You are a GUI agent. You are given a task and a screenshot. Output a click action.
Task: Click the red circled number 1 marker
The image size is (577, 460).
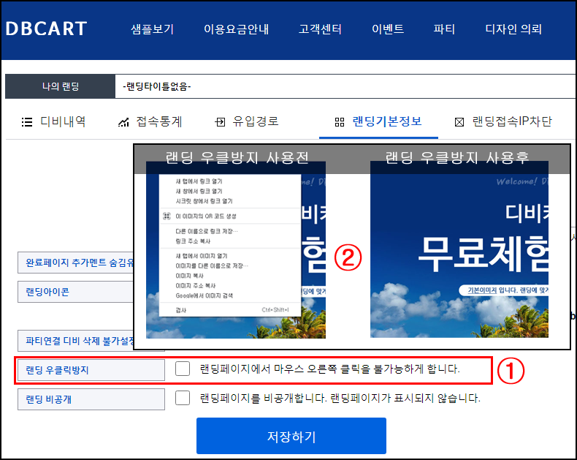coord(511,371)
